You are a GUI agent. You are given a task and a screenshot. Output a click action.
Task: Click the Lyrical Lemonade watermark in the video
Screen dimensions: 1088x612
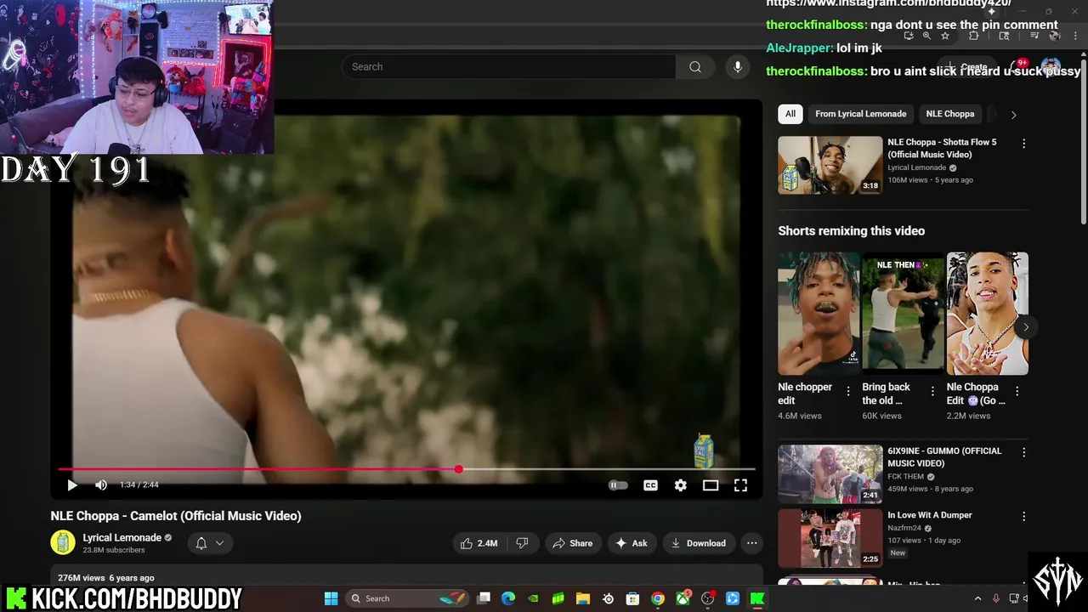point(704,451)
